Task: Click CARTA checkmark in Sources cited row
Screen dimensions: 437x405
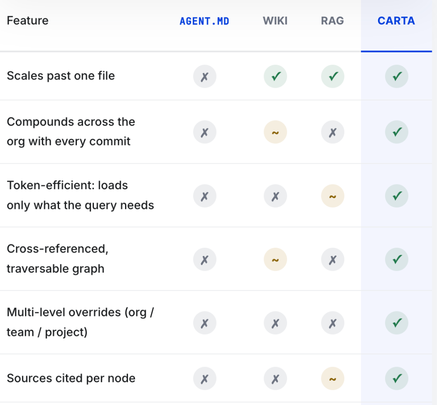Action: (397, 378)
